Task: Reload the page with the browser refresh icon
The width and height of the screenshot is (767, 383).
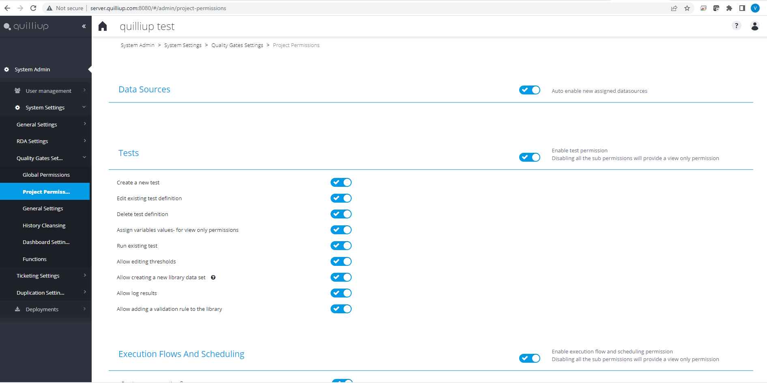Action: coord(33,8)
